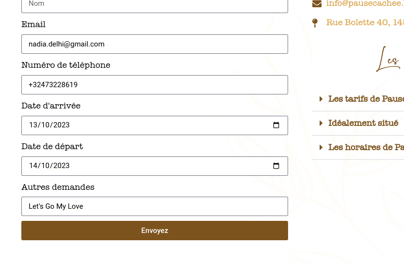Select year 2023 in arrival date field
The image size is (404, 263).
62,125
